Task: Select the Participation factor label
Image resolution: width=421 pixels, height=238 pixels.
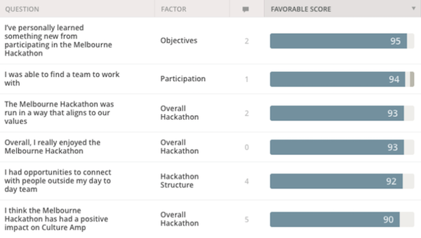Action: pyautogui.click(x=183, y=79)
